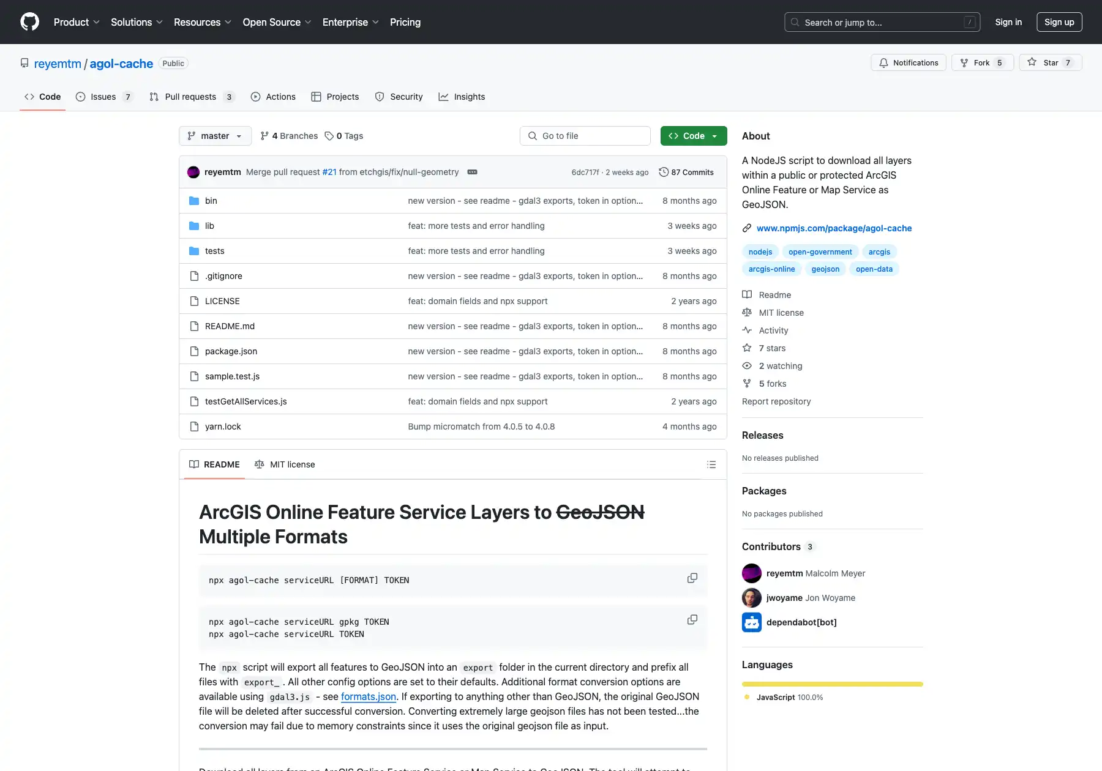Expand the commit message ellipsis icon

tap(472, 172)
